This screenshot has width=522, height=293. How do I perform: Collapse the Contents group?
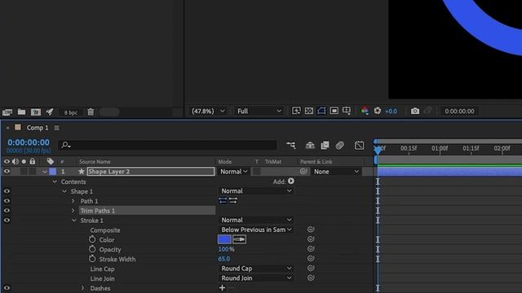(55, 181)
